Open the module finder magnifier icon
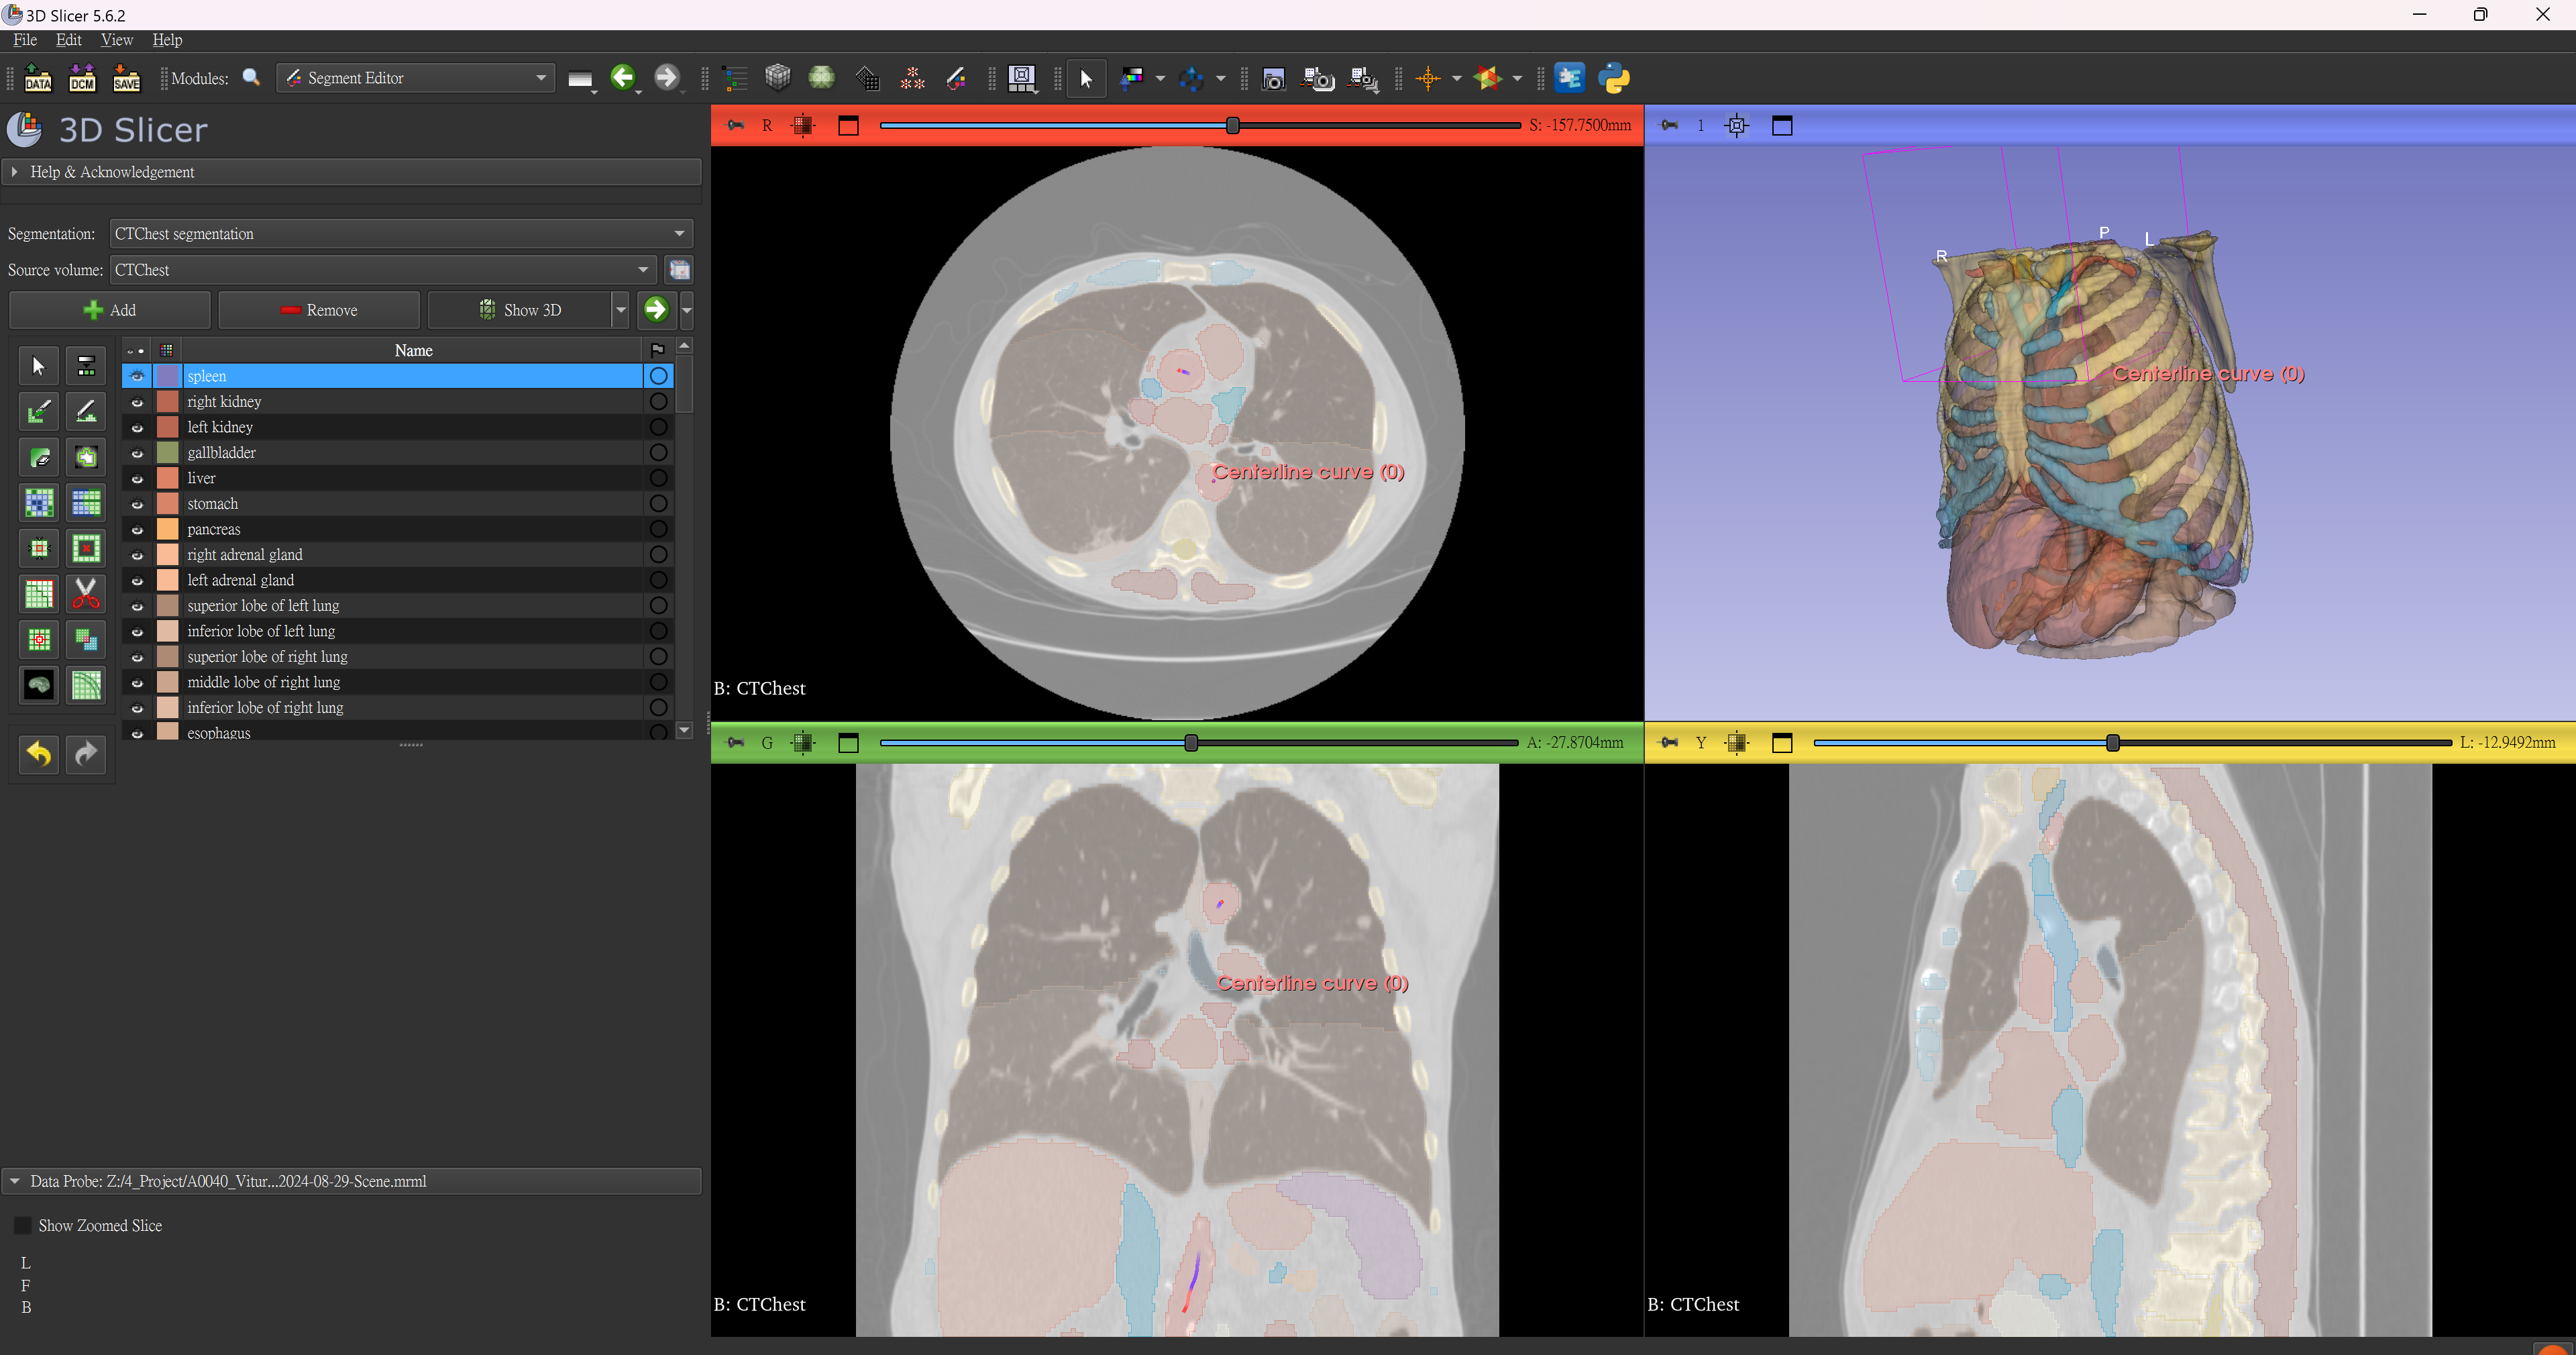Image resolution: width=2576 pixels, height=1355 pixels. tap(252, 78)
